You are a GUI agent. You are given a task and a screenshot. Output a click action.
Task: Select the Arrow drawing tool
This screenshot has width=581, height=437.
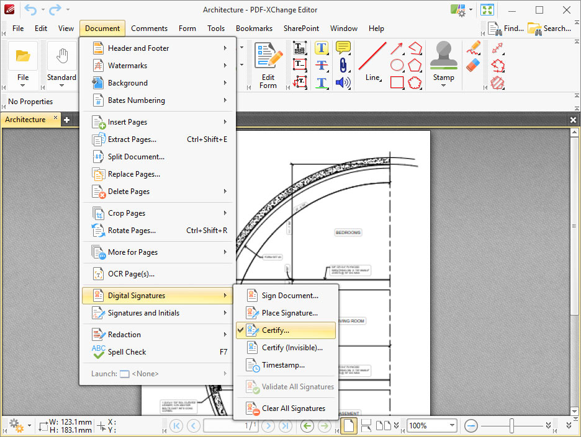coord(397,48)
